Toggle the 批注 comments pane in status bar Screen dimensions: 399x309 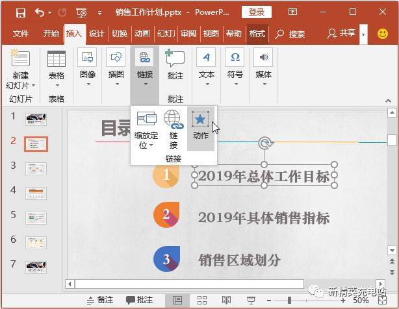[x=140, y=300]
